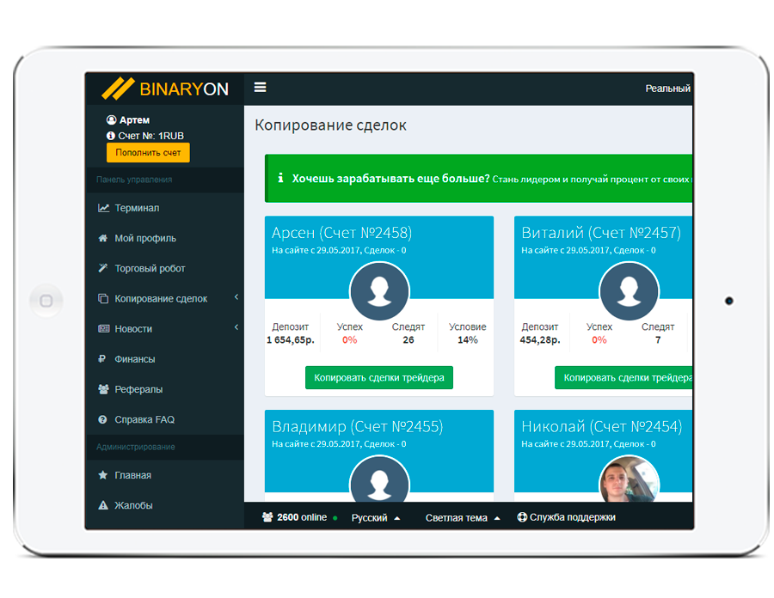Open the Светлая тема theme dropdown
The height and width of the screenshot is (598, 774).
(463, 518)
